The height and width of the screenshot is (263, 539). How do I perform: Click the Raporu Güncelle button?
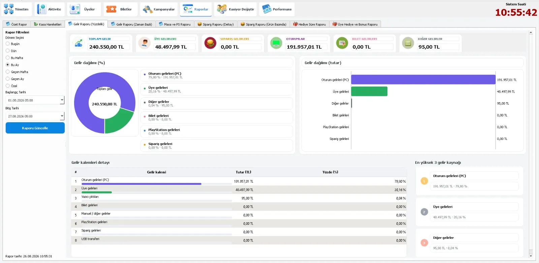(35, 128)
